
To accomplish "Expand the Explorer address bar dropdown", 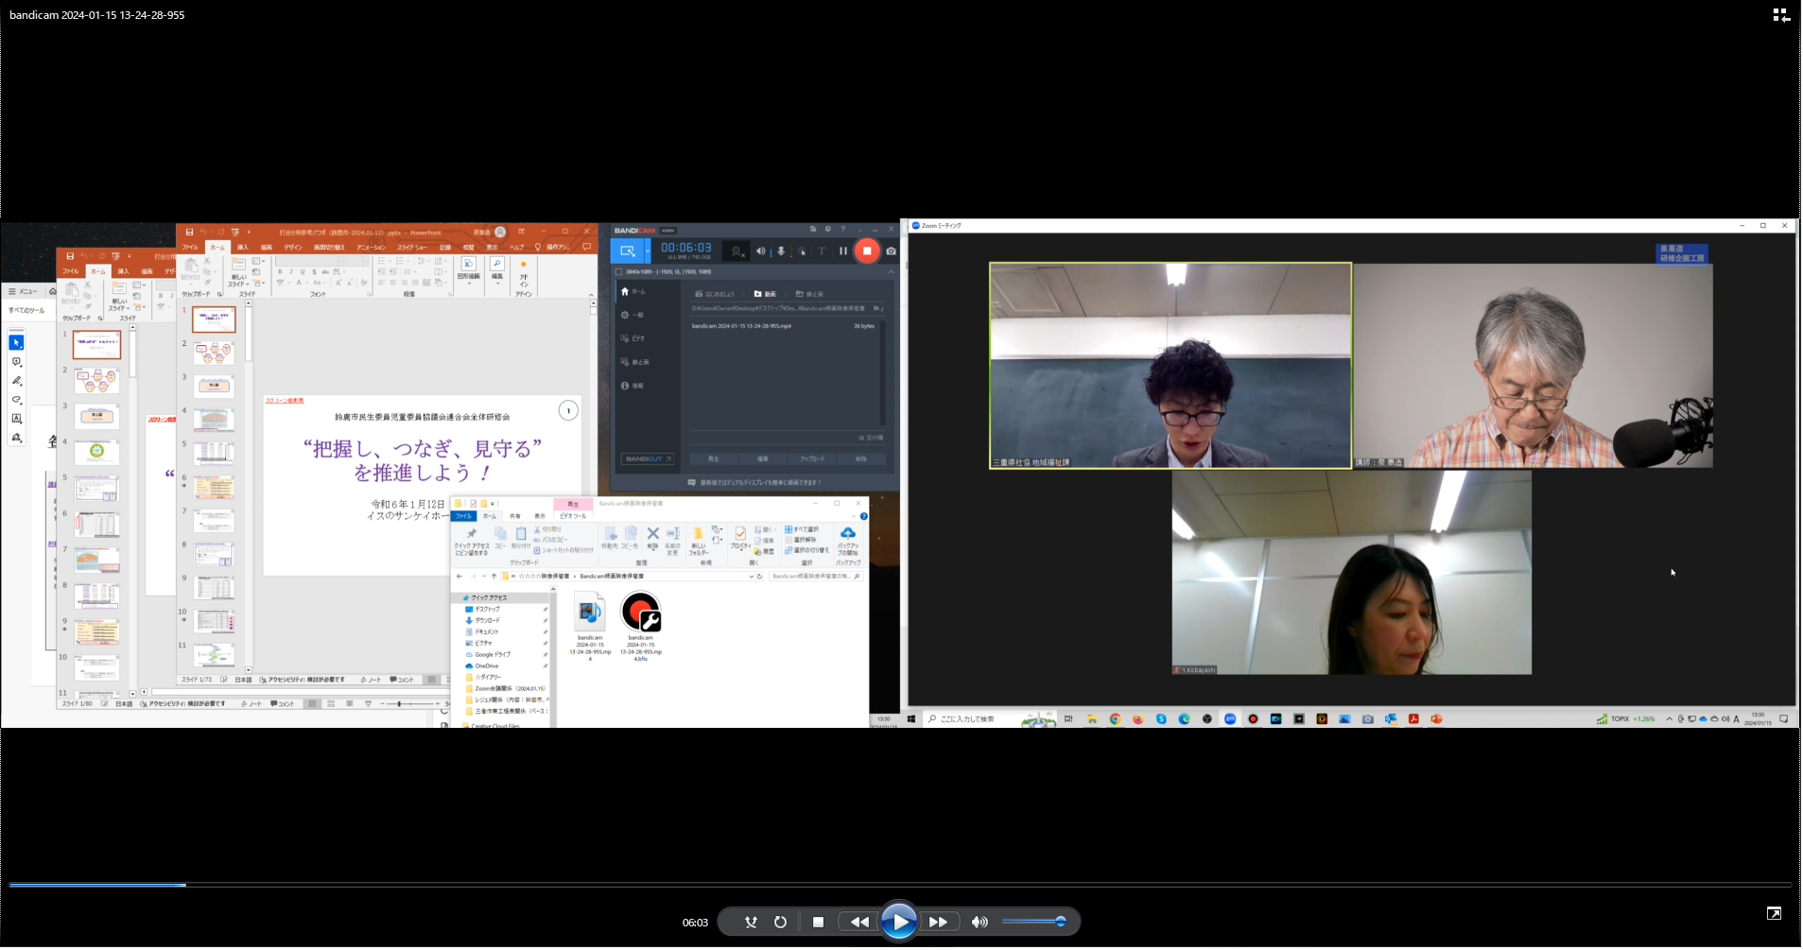I will pos(751,576).
